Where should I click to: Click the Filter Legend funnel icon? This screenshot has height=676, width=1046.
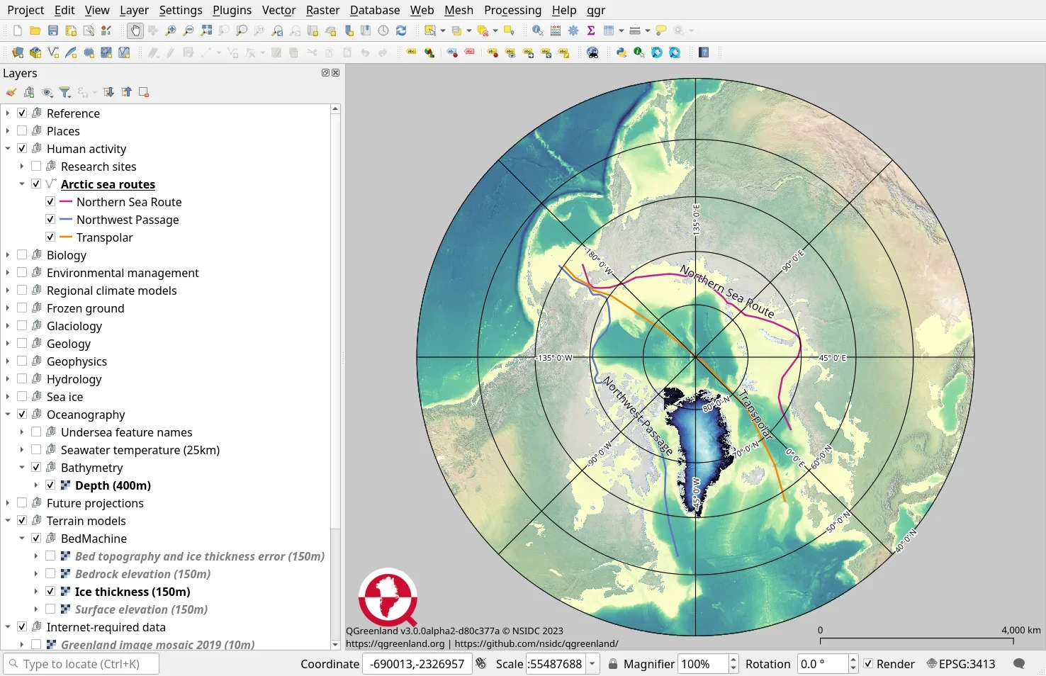65,92
